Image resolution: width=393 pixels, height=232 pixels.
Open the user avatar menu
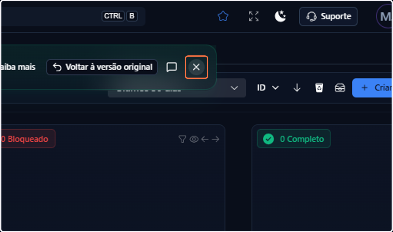[x=384, y=16]
